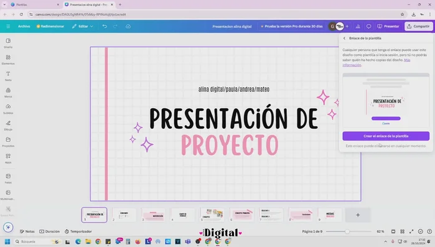The image size is (435, 247).
Task: Open the Proyectos sidebar panel
Action: (x=8, y=142)
